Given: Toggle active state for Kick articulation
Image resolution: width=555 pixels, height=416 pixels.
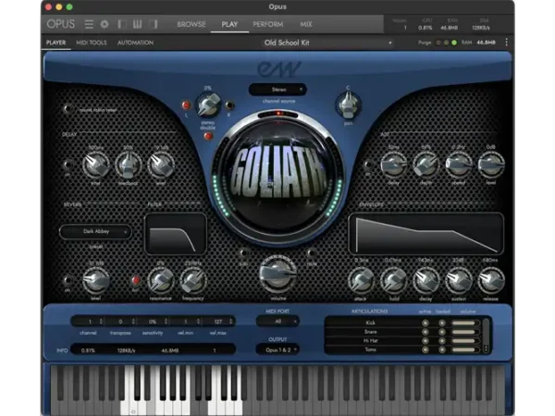Looking at the screenshot, I should coord(425,323).
